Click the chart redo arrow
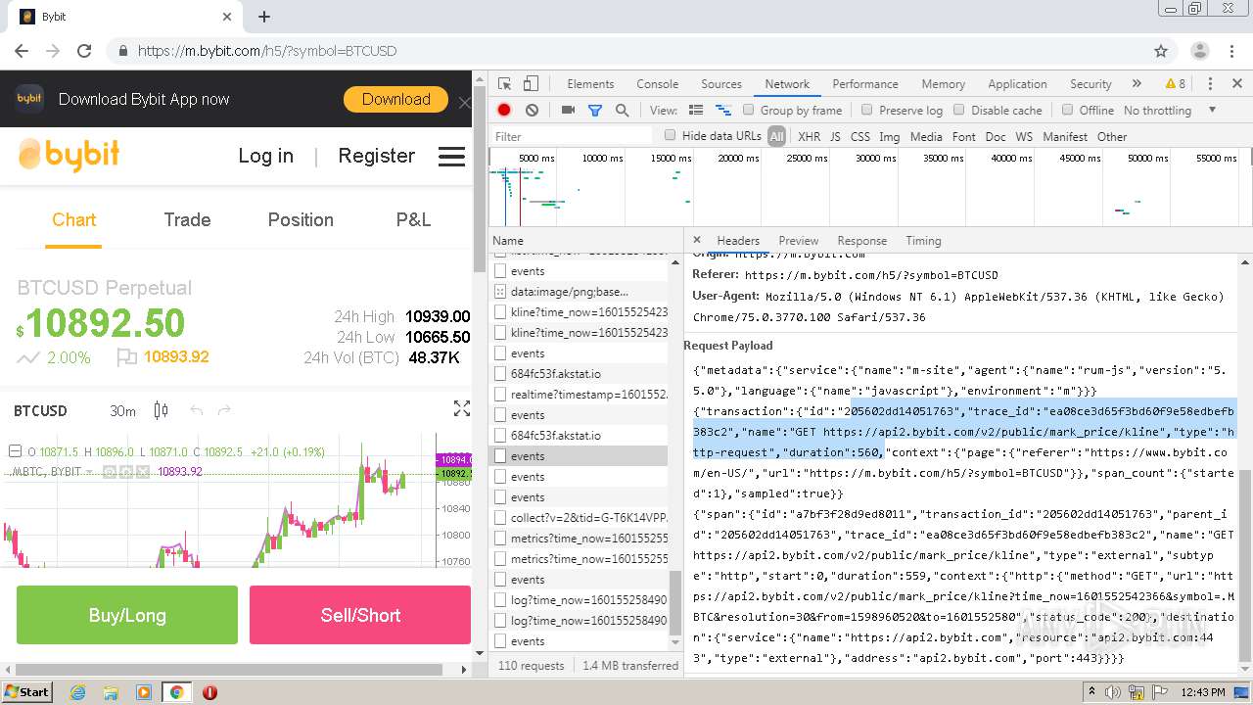The width and height of the screenshot is (1253, 705). click(x=224, y=410)
